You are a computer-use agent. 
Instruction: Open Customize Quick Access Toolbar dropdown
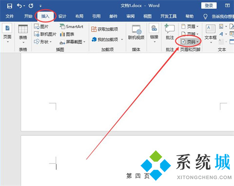click(x=40, y=6)
